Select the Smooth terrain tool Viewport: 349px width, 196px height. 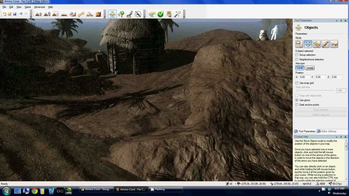(64, 14)
